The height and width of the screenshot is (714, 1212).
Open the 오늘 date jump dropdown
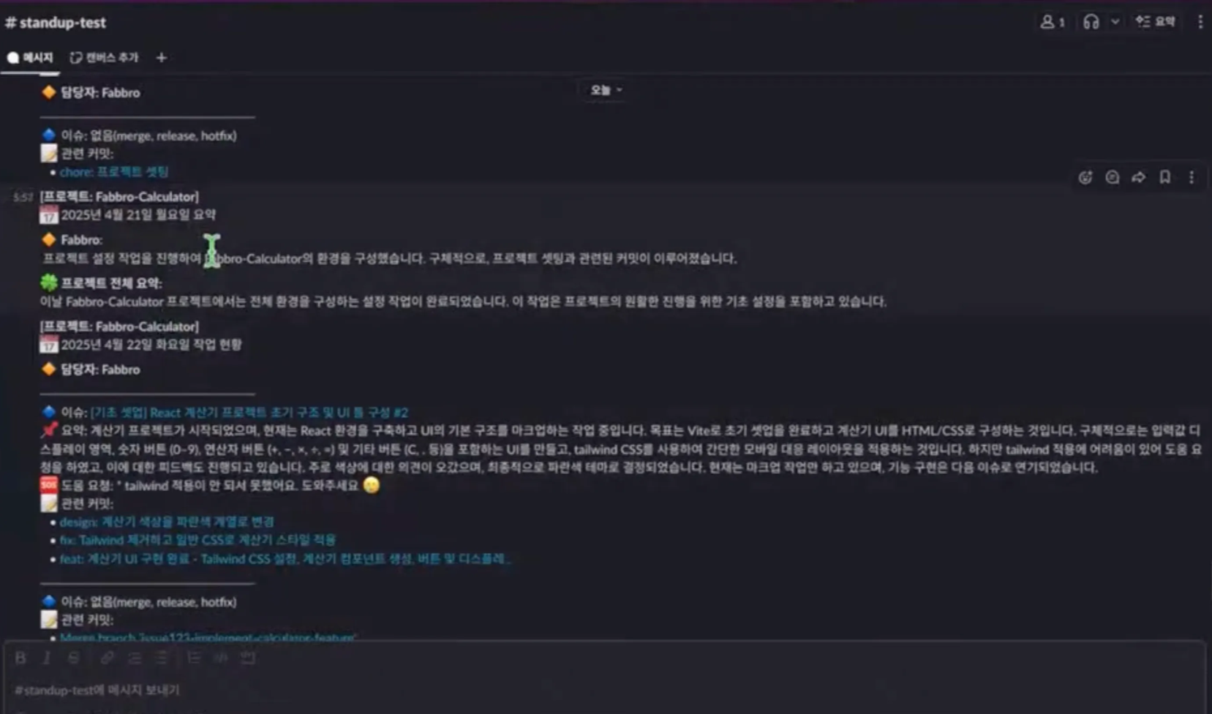606,90
